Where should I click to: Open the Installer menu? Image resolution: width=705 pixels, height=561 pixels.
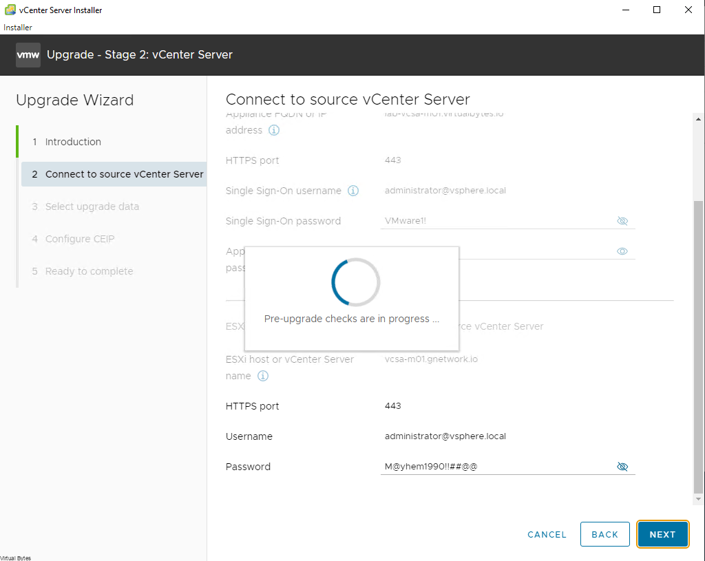[18, 28]
